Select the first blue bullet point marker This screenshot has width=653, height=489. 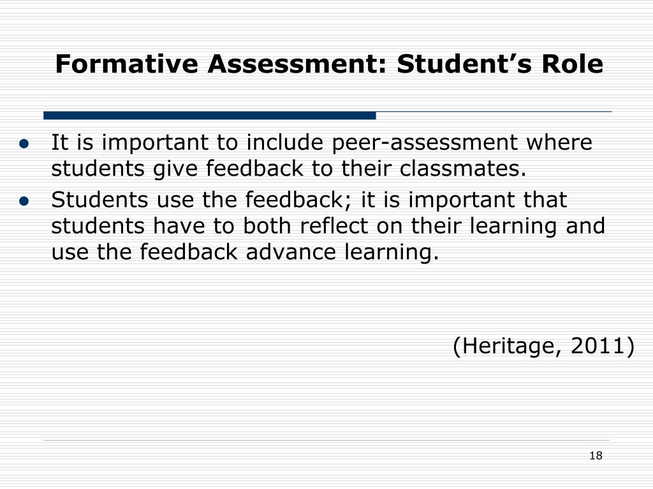click(24, 145)
